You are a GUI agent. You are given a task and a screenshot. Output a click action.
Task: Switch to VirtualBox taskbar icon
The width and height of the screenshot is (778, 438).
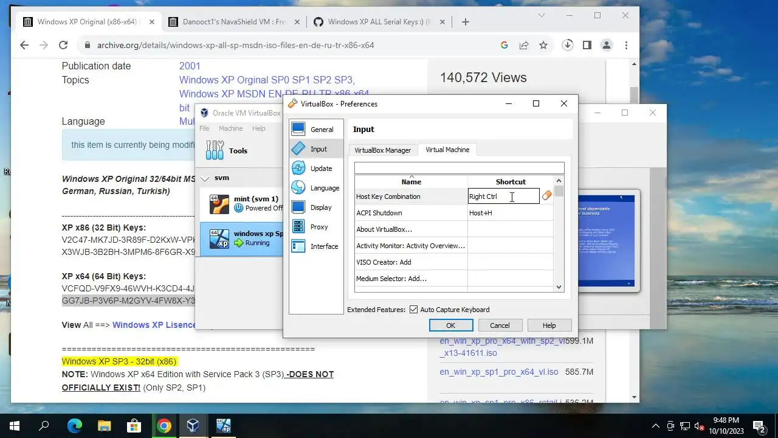click(x=193, y=426)
